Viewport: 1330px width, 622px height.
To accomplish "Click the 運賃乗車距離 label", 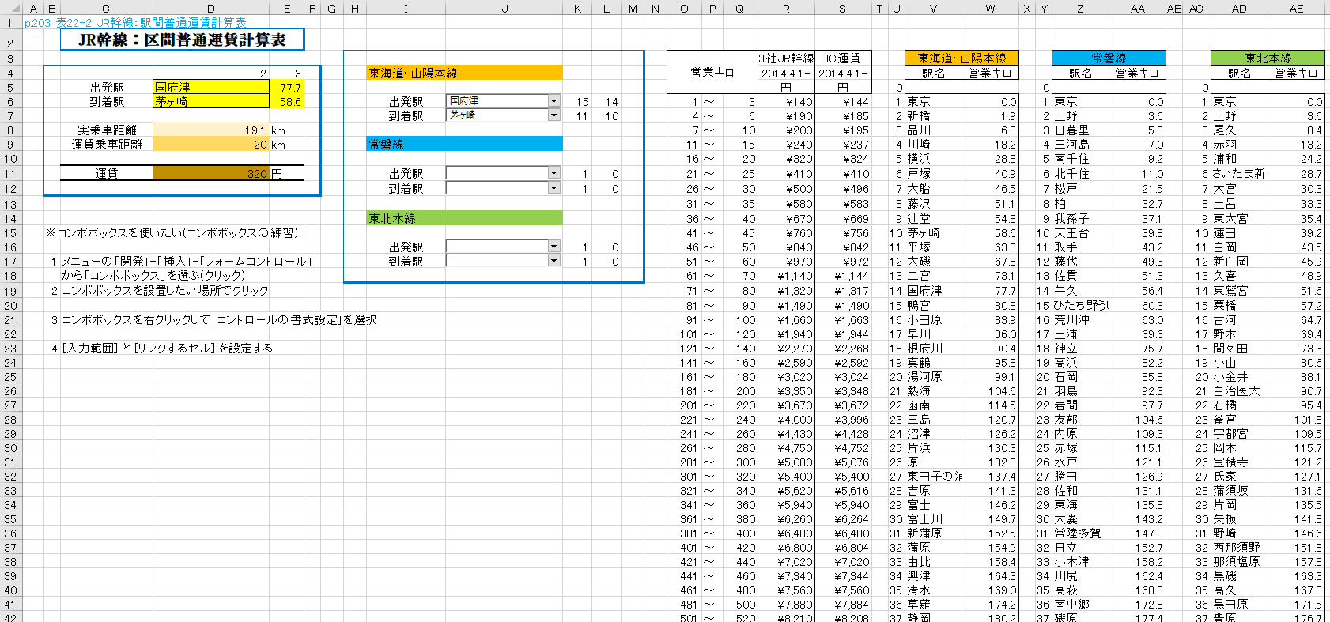I will click(x=107, y=145).
